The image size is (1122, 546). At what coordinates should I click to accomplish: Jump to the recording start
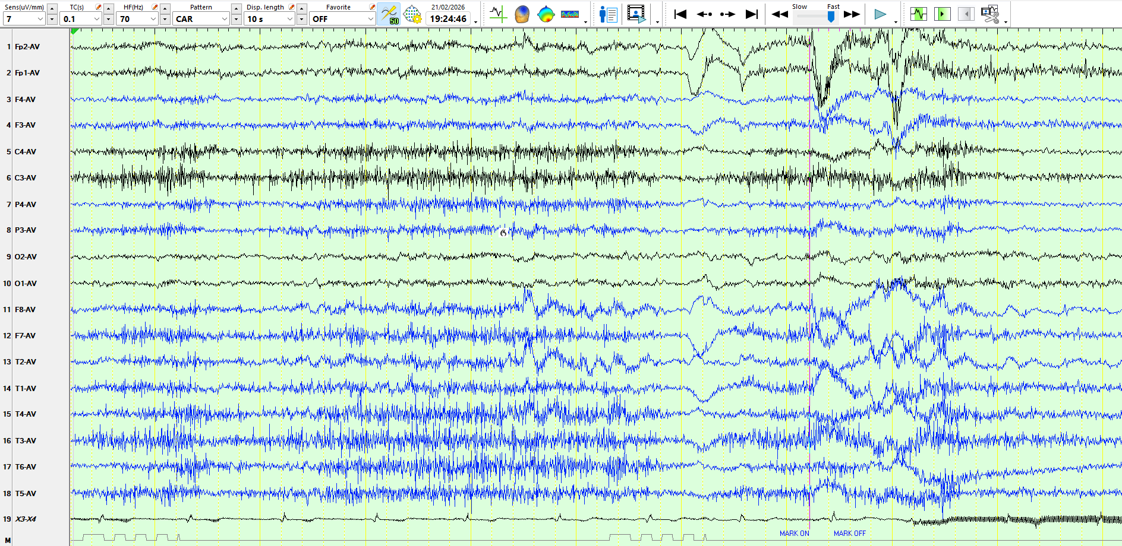pos(680,14)
